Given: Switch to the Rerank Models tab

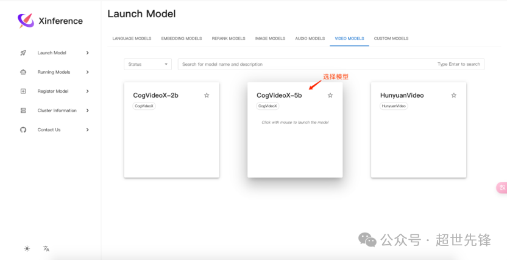Looking at the screenshot, I should (229, 38).
